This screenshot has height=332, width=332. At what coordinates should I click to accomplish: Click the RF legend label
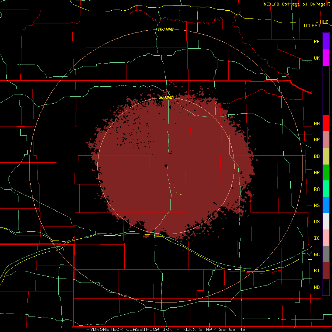click(x=317, y=41)
